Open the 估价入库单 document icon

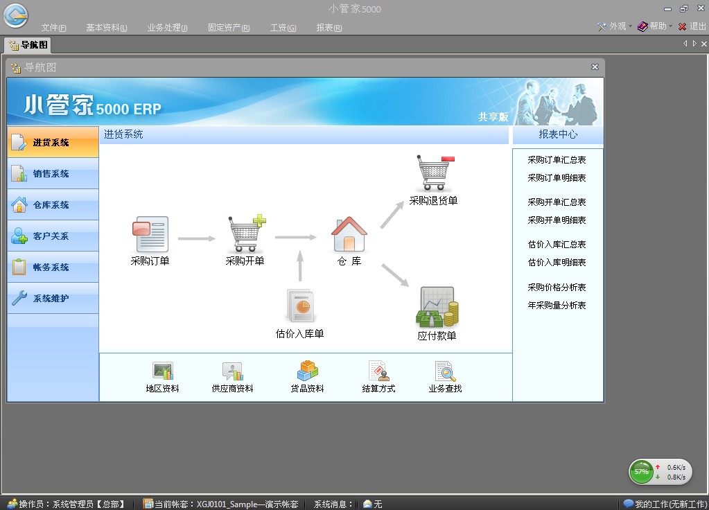(300, 306)
